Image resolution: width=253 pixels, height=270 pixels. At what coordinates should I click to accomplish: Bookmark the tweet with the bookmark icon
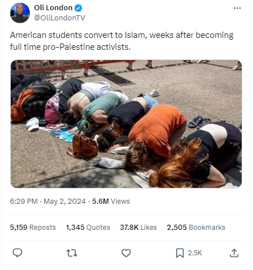(x=180, y=253)
